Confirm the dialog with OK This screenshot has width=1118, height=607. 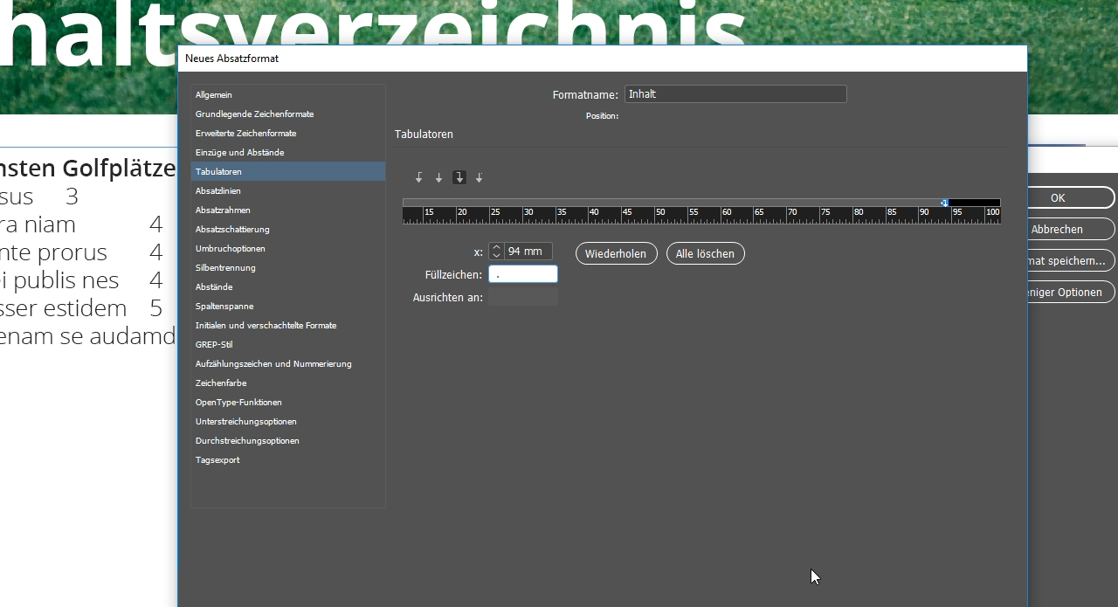click(x=1071, y=197)
